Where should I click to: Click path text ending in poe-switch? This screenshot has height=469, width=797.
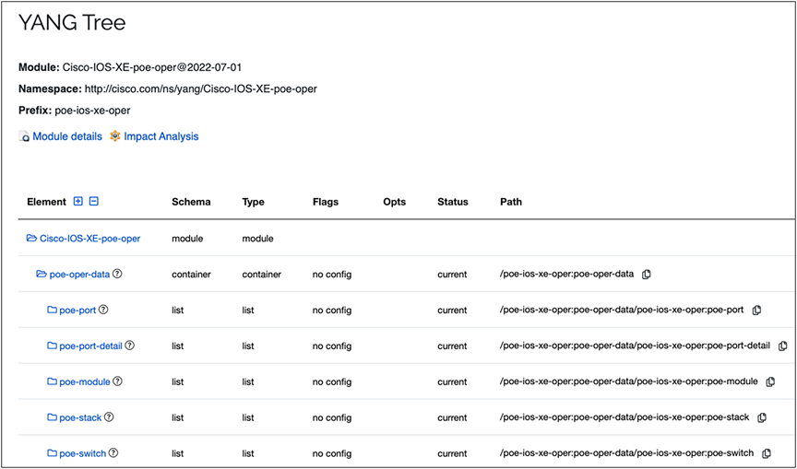pos(626,453)
